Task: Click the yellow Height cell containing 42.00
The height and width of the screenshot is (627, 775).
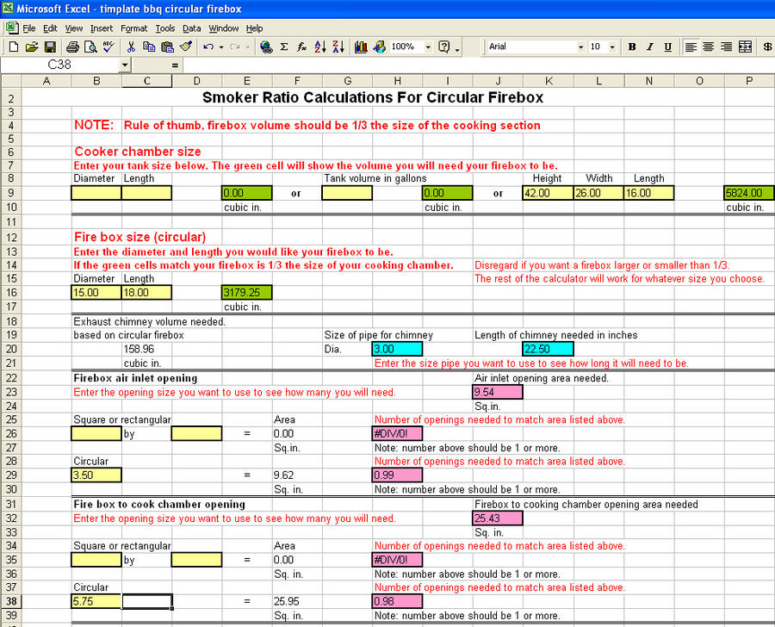Action: tap(548, 193)
